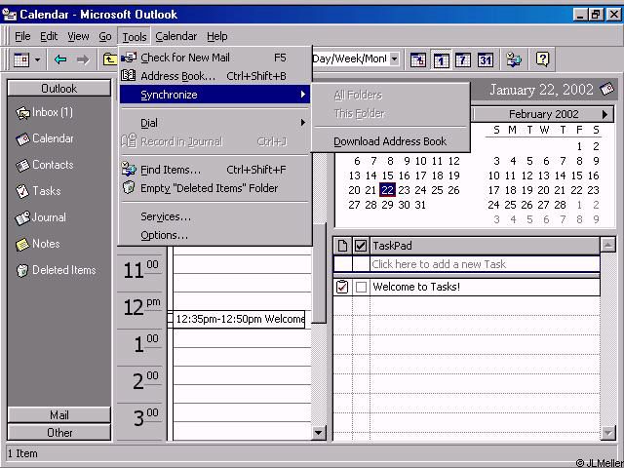The image size is (624, 468).
Task: Click the Go to Today toolbar icon
Action: tap(418, 60)
